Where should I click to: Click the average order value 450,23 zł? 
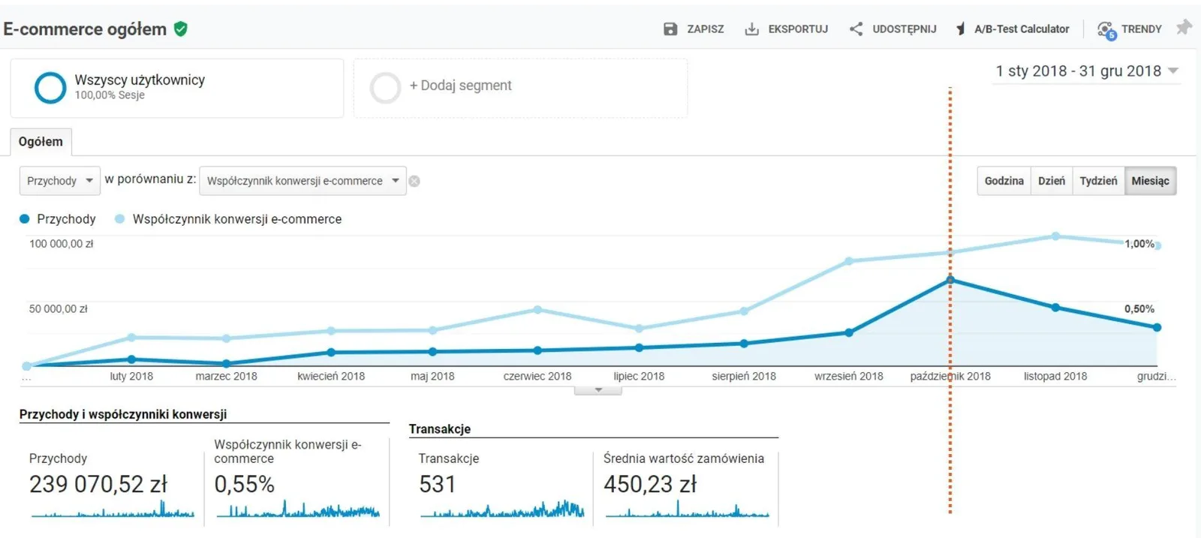point(650,485)
